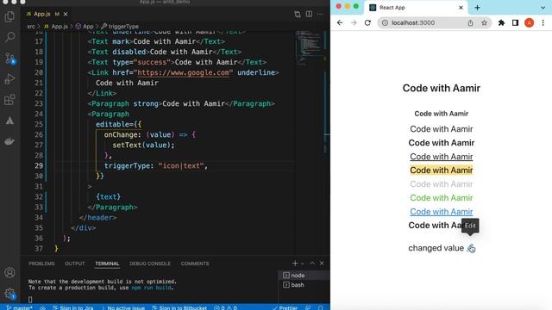
Task: Open Source Control view in activity bar
Action: 9,58
